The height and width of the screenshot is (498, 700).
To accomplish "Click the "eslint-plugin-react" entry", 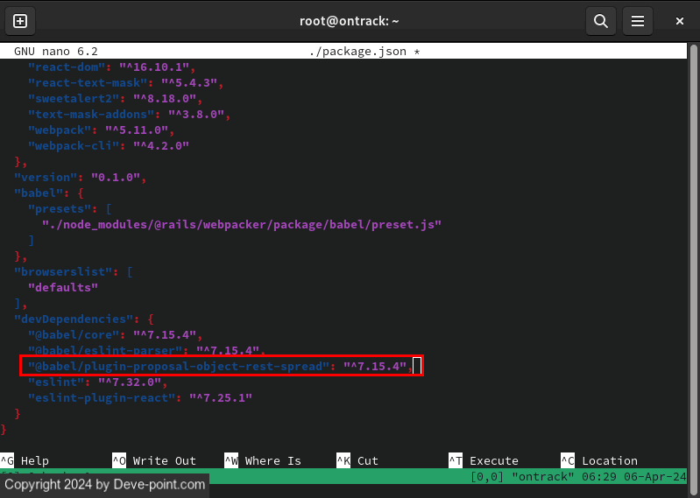I will (140, 397).
